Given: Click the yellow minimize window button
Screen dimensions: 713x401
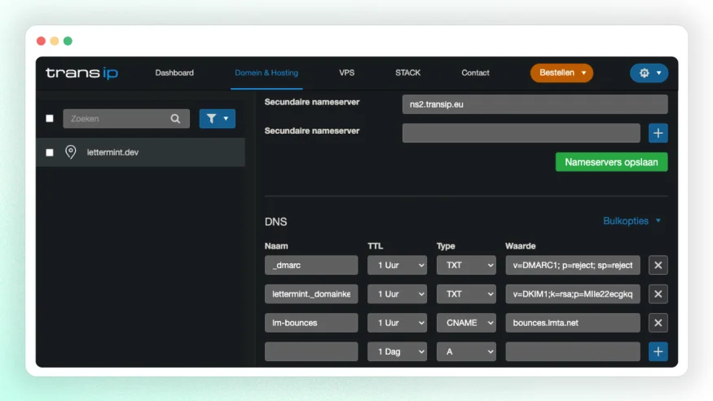Looking at the screenshot, I should [x=55, y=41].
